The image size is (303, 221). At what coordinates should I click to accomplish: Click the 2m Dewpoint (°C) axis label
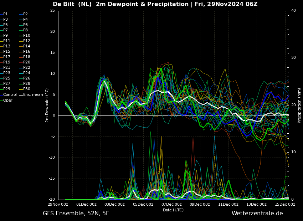47,105
